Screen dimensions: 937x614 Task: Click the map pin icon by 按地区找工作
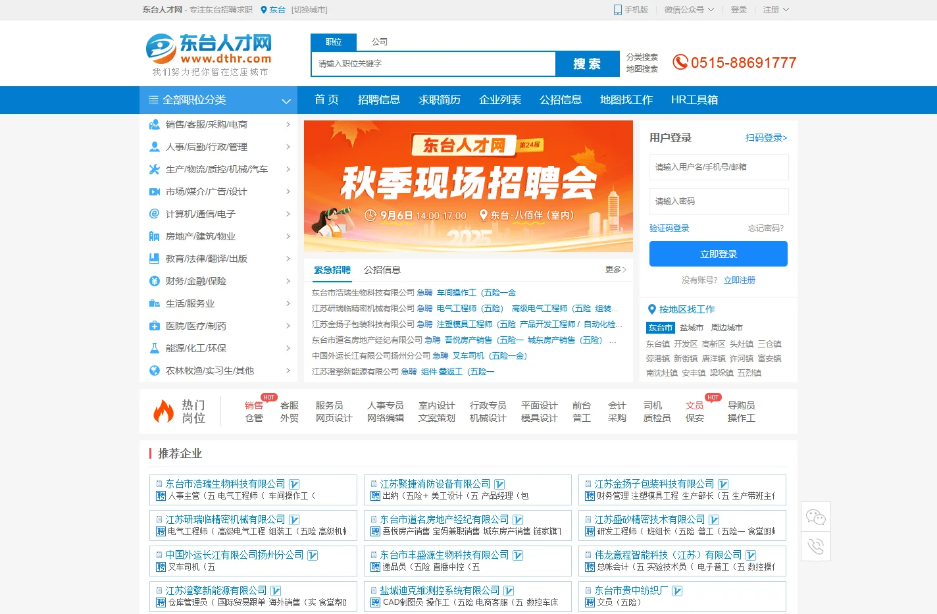652,309
